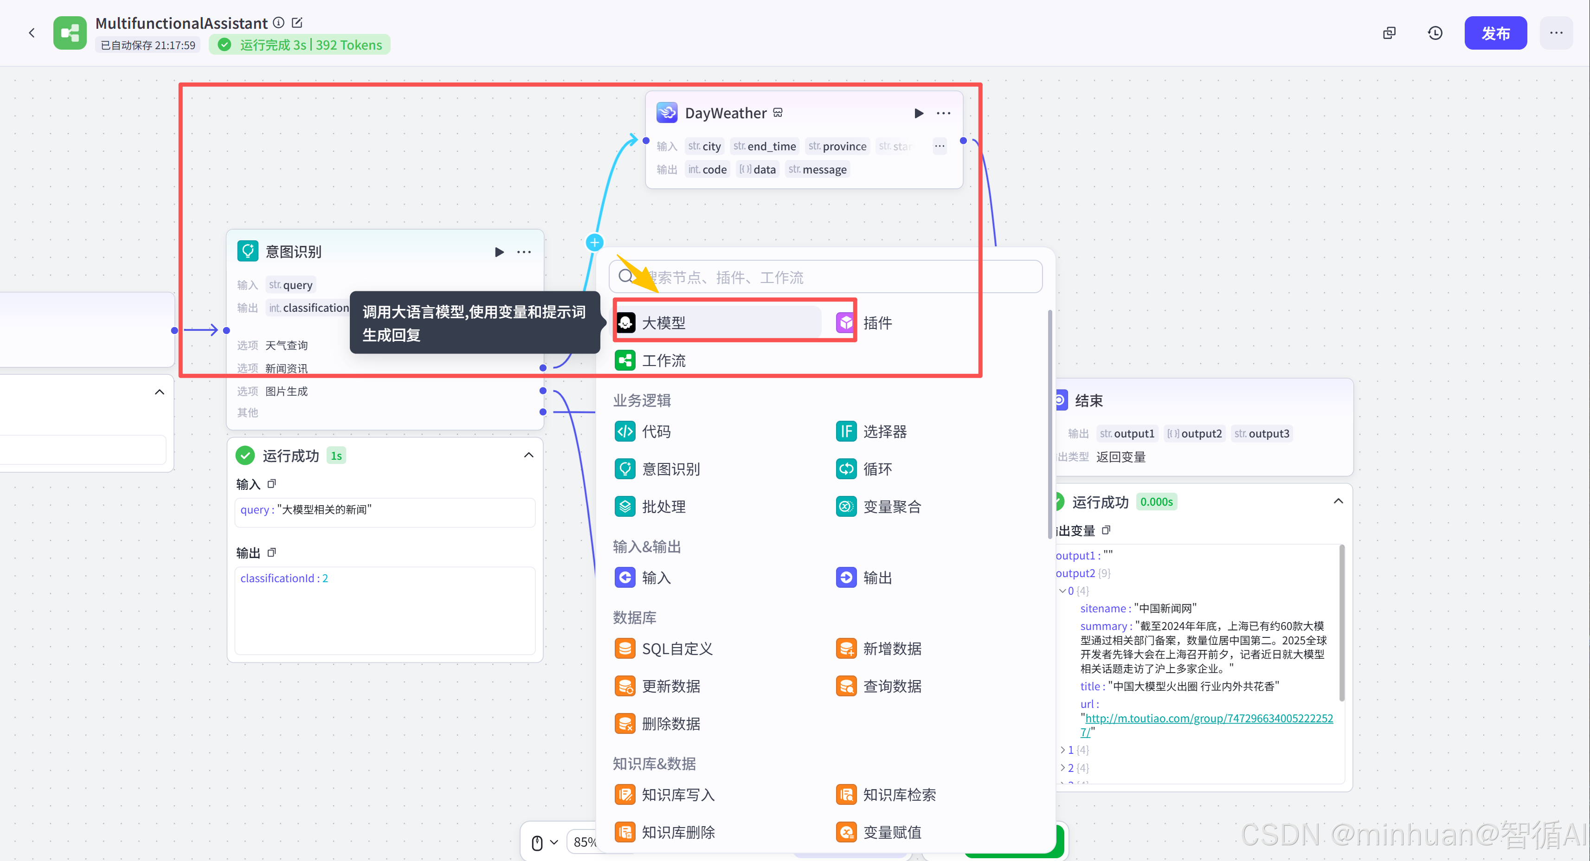The width and height of the screenshot is (1590, 861).
Task: Copy the 输入 content in run result
Action: (x=271, y=484)
